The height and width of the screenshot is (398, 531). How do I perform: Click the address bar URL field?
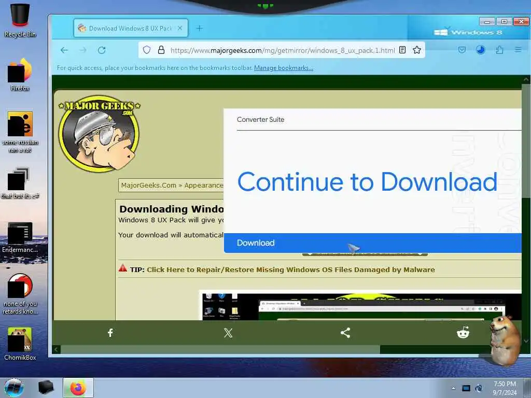(x=283, y=50)
